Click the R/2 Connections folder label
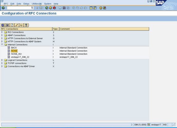Screen dimensions: 177x128 tap(16, 32)
